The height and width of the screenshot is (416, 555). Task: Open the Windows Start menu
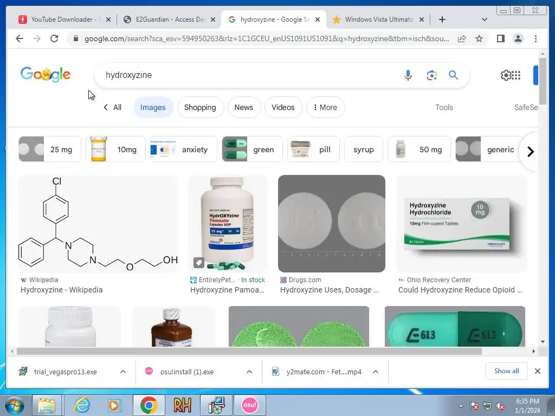14,405
